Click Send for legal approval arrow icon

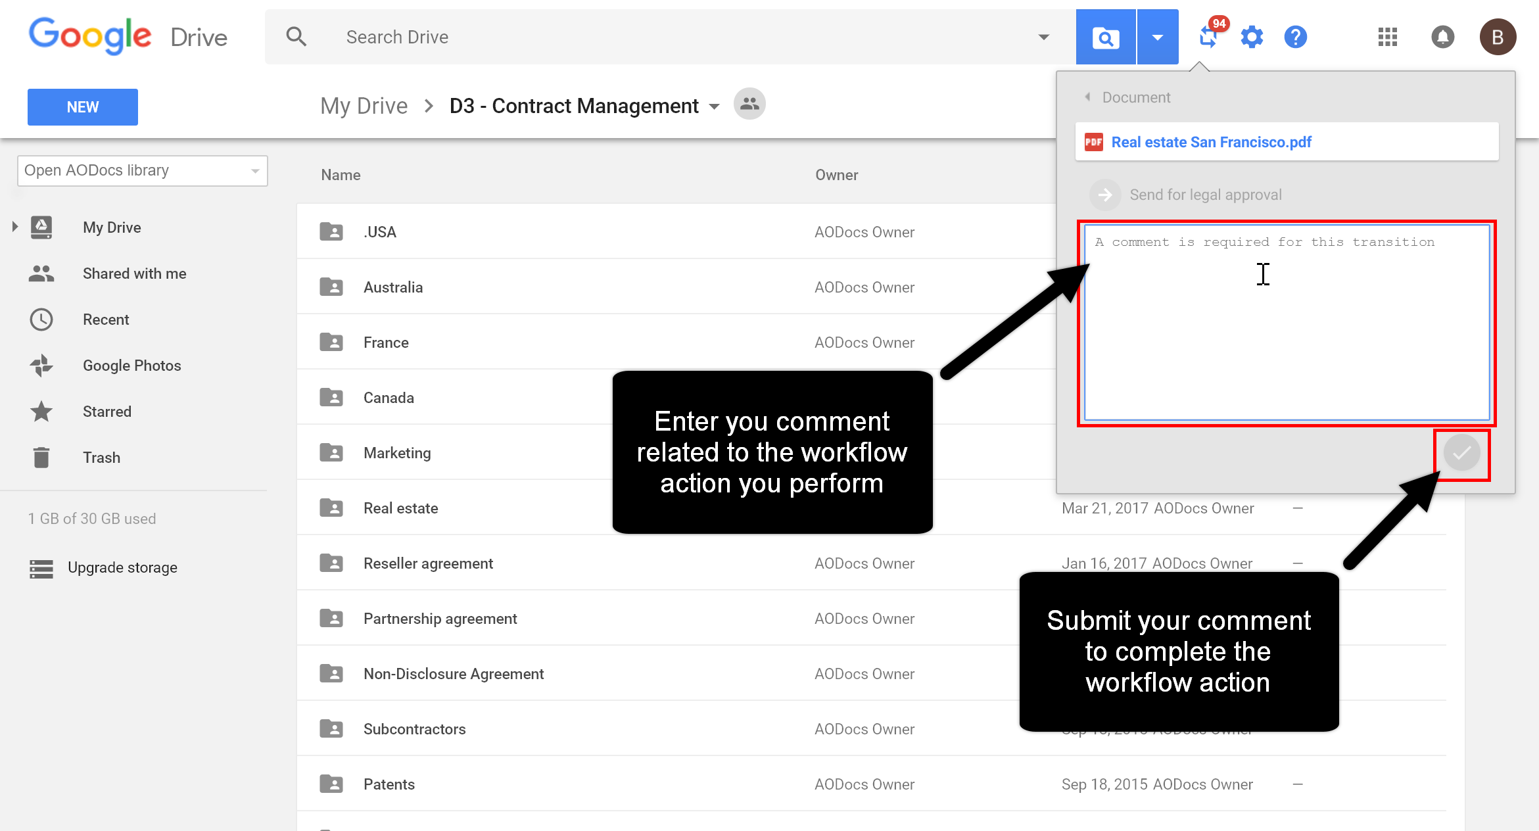pyautogui.click(x=1105, y=195)
